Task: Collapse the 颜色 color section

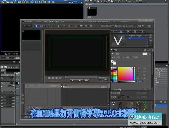Action: [112, 54]
